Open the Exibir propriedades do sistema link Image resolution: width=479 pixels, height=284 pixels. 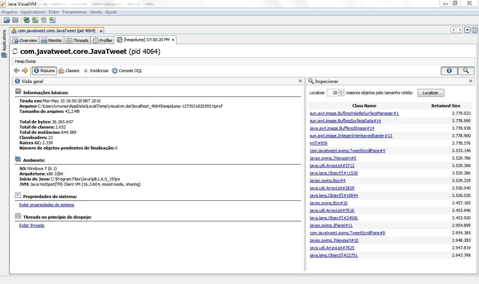tap(46, 205)
